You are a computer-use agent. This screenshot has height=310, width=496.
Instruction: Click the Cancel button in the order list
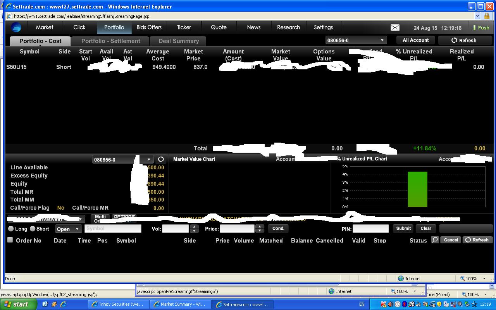451,240
